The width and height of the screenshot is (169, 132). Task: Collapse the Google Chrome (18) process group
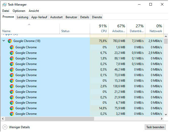[4, 41]
